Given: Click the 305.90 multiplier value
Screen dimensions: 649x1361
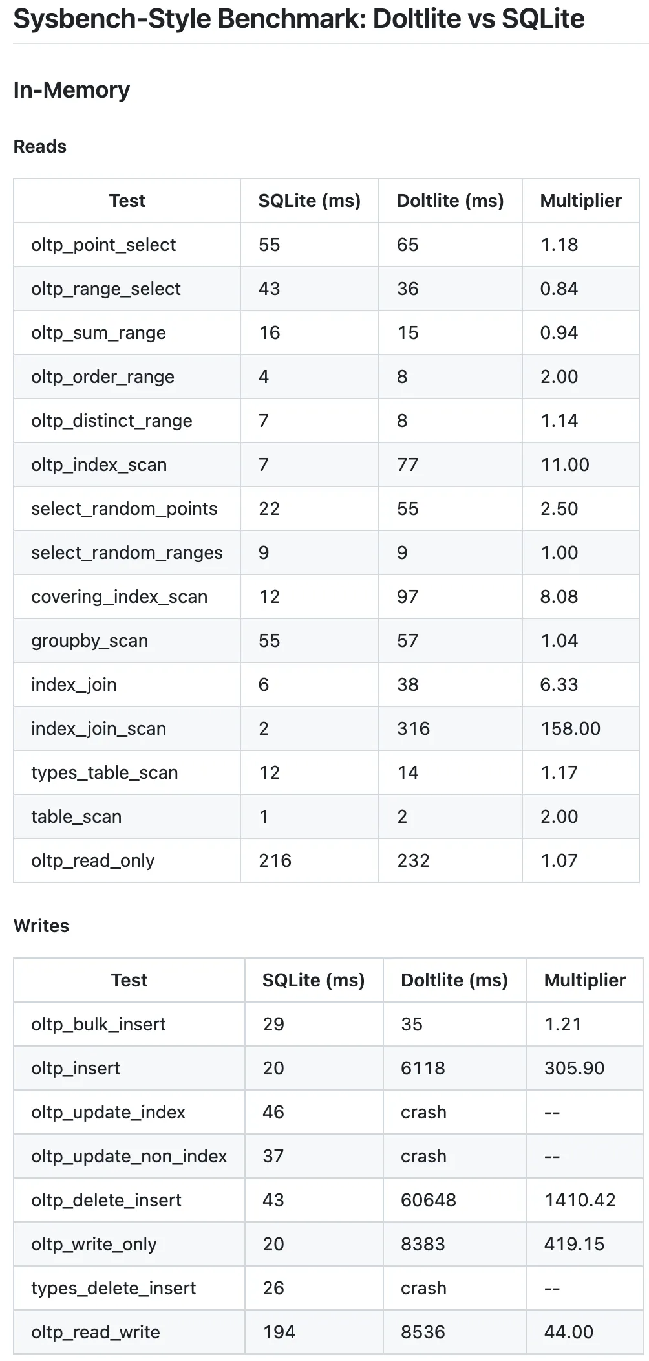Looking at the screenshot, I should click(574, 1068).
